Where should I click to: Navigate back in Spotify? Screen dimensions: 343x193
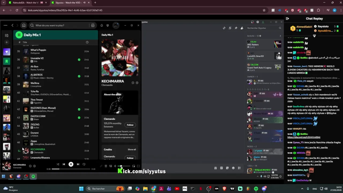[12, 25]
